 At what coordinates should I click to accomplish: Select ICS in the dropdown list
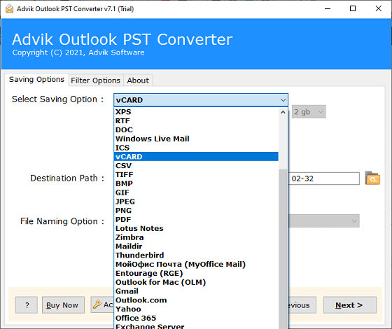[x=196, y=148]
